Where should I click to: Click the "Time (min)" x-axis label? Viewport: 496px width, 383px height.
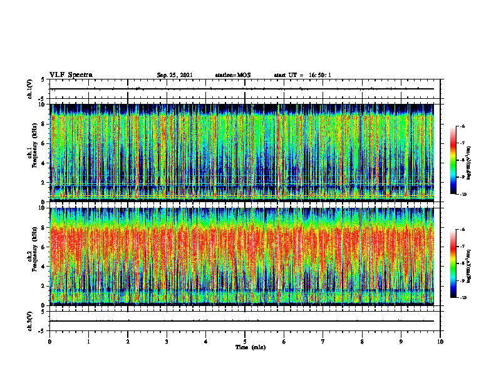click(x=251, y=347)
